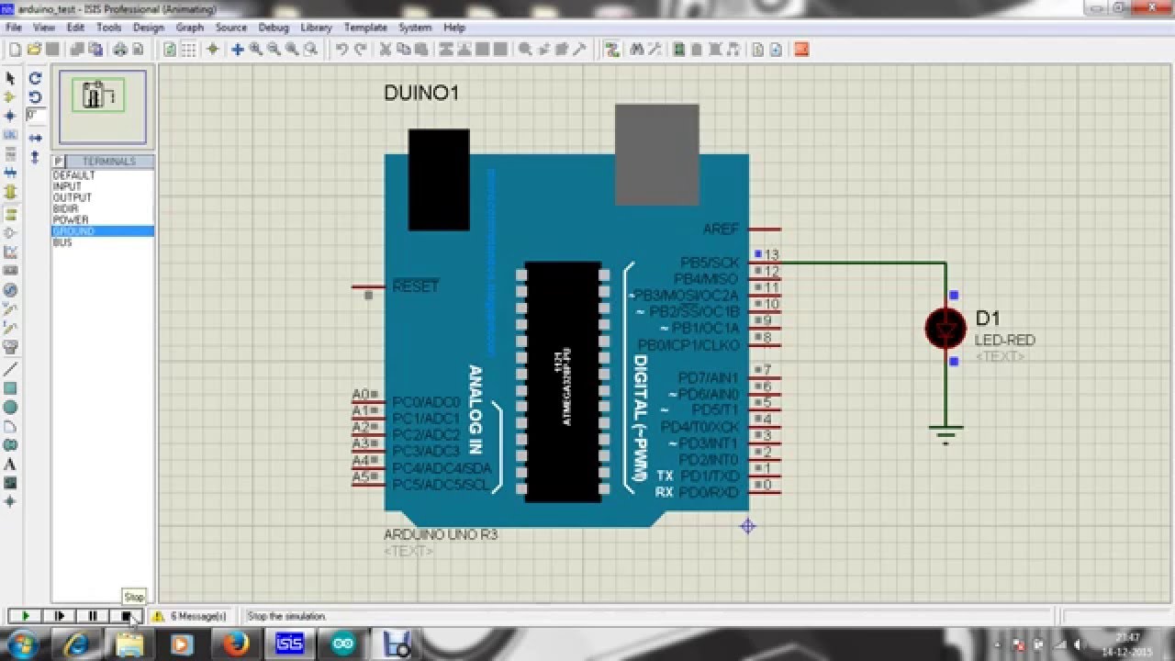Click the D1 LED-RED component
Image resolution: width=1175 pixels, height=661 pixels.
click(946, 329)
